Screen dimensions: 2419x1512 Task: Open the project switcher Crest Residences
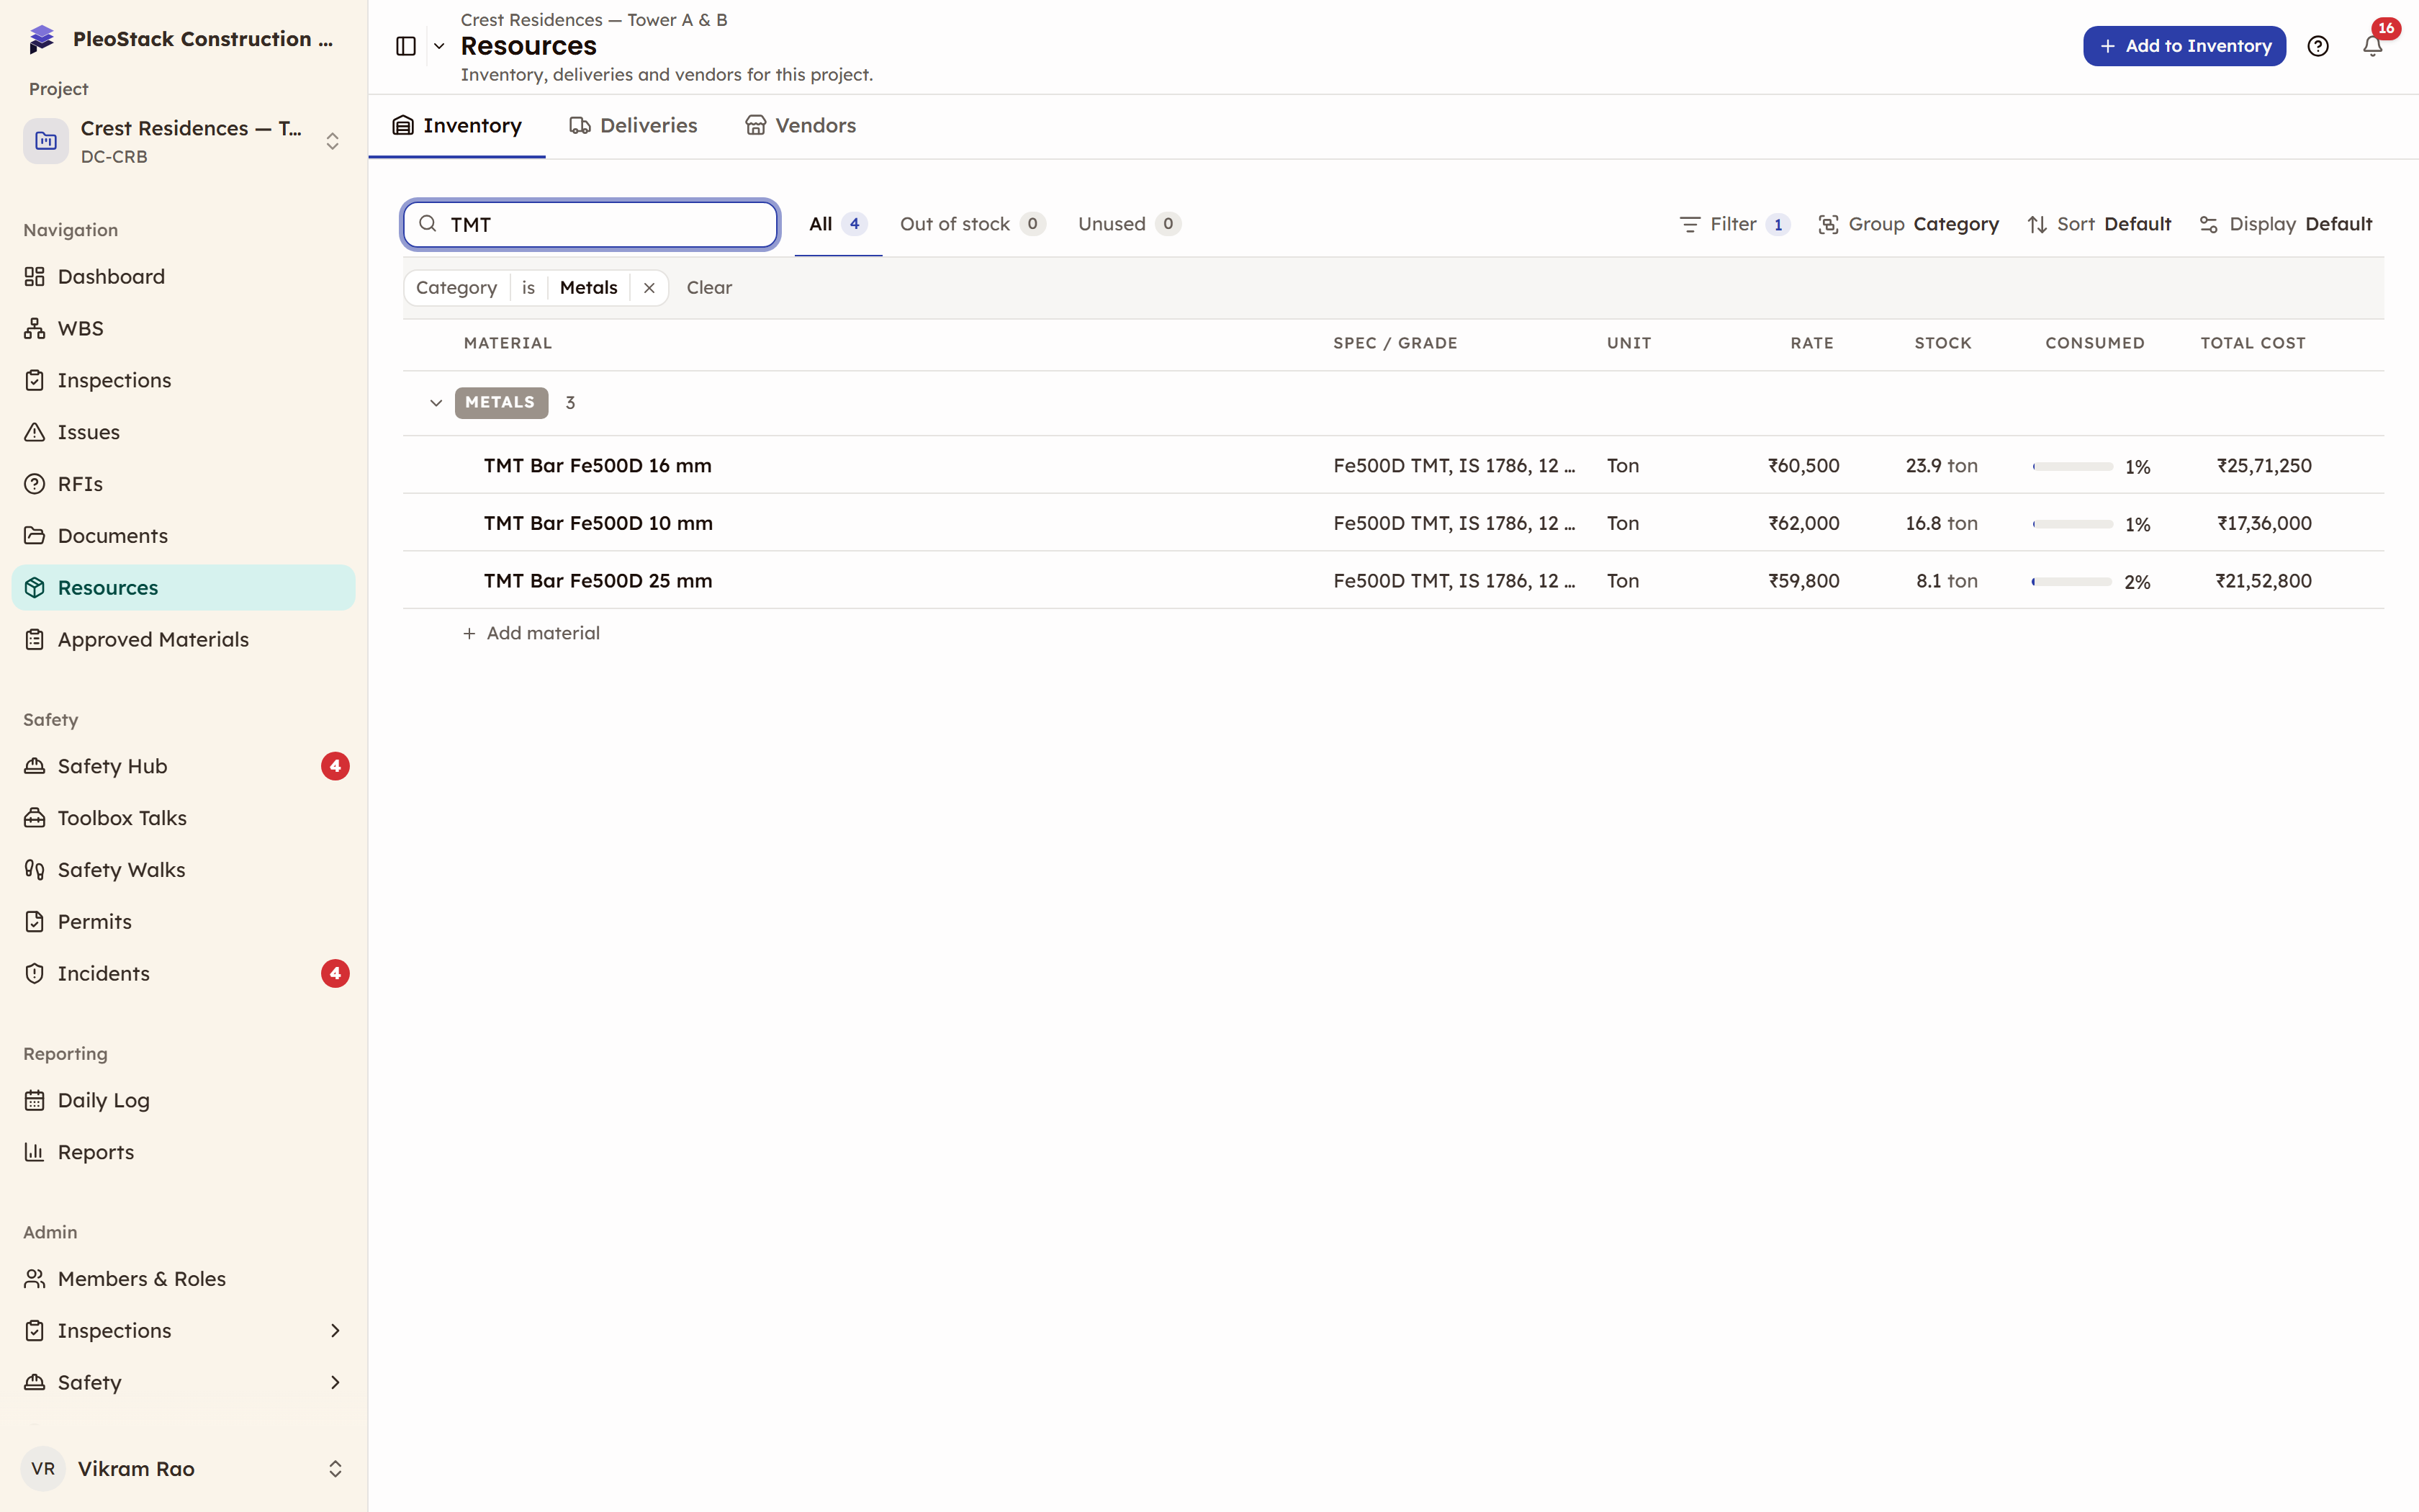point(183,141)
